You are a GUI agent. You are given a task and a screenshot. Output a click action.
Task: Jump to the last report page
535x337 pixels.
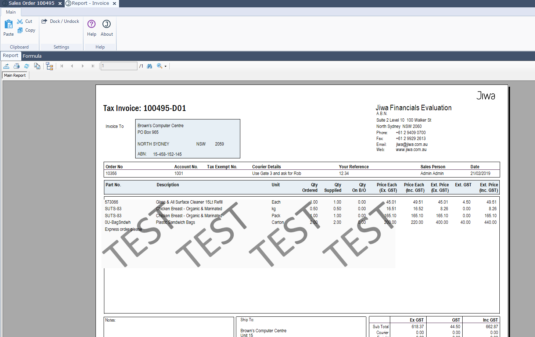point(93,66)
